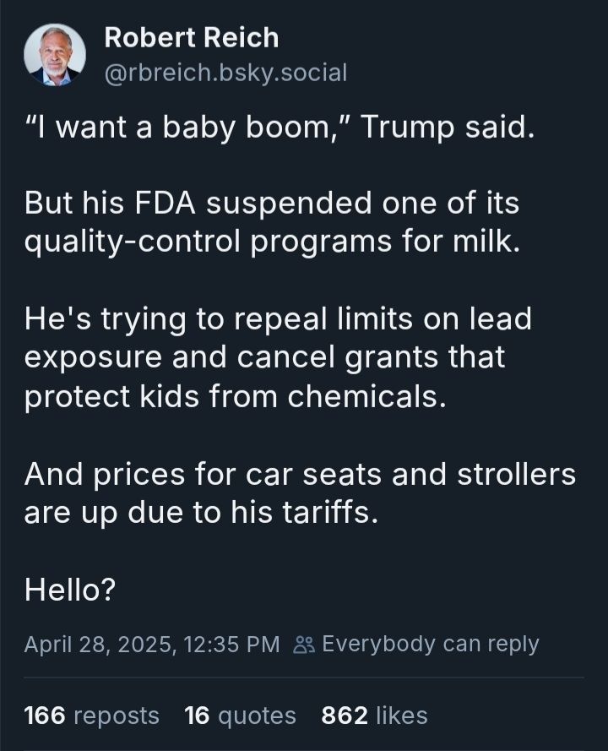Click the people icon beside reply setting

point(304,645)
